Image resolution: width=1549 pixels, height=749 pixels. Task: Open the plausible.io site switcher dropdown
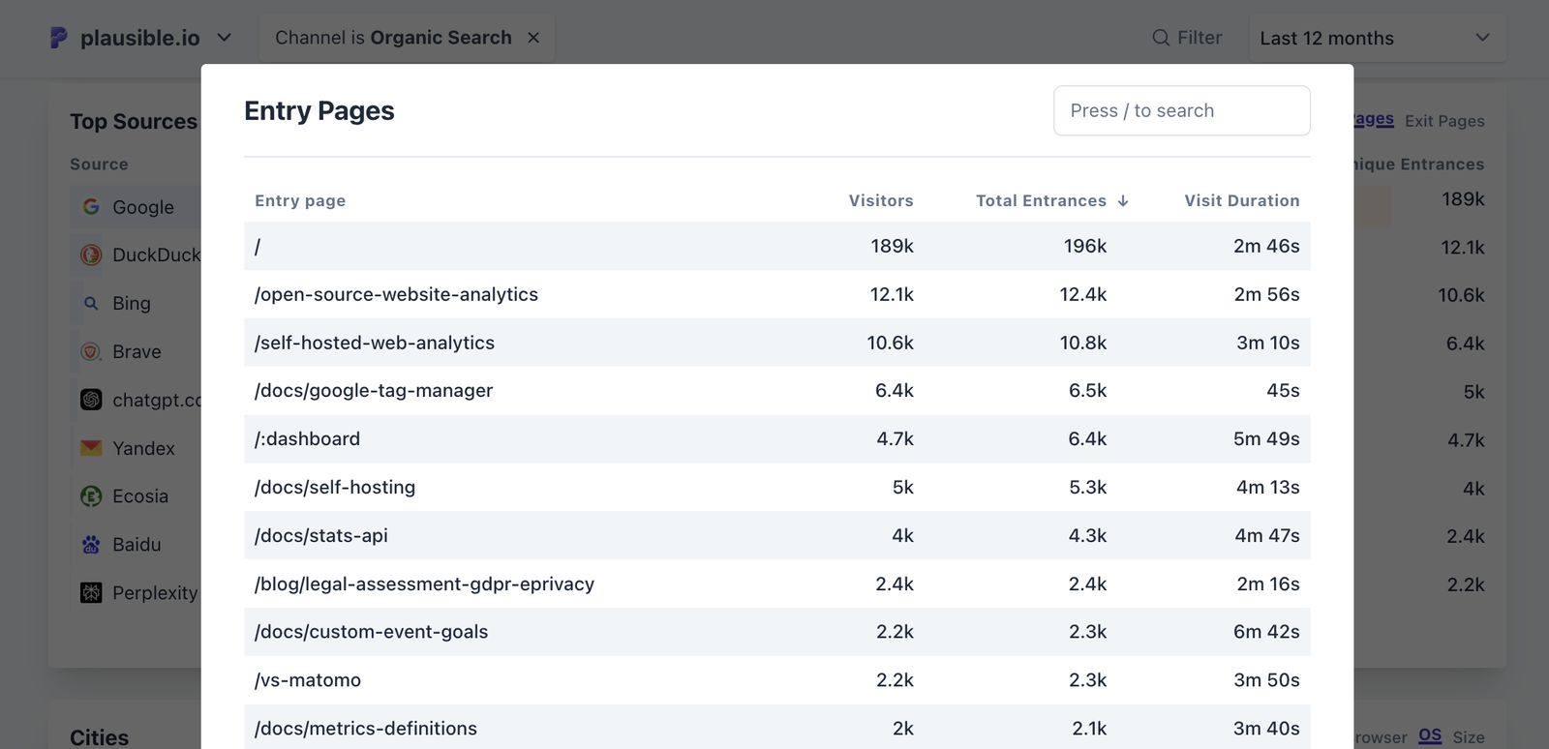pyautogui.click(x=225, y=38)
